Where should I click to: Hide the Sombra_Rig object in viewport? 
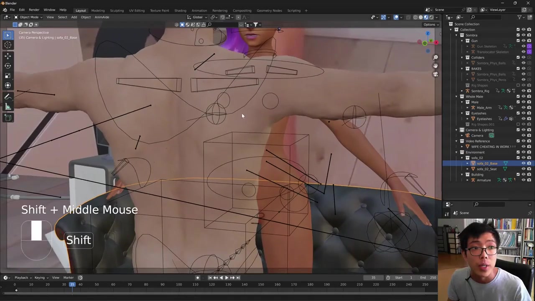pos(523,91)
